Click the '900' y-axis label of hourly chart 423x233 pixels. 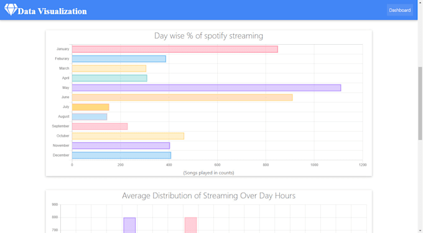pos(55,204)
